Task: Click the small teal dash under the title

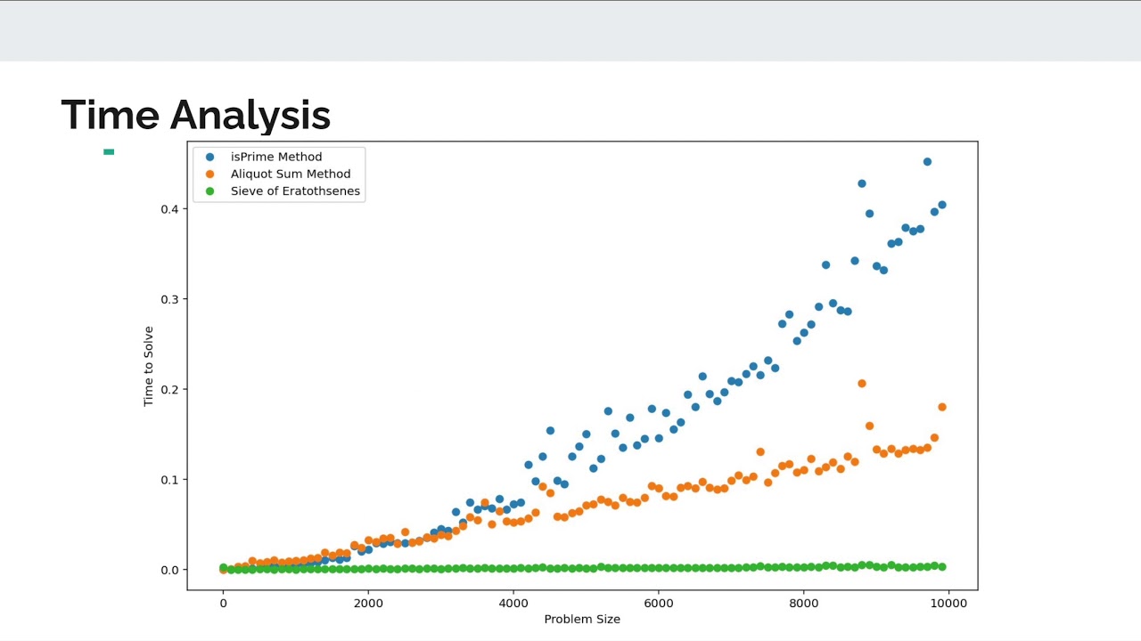Action: 109,152
